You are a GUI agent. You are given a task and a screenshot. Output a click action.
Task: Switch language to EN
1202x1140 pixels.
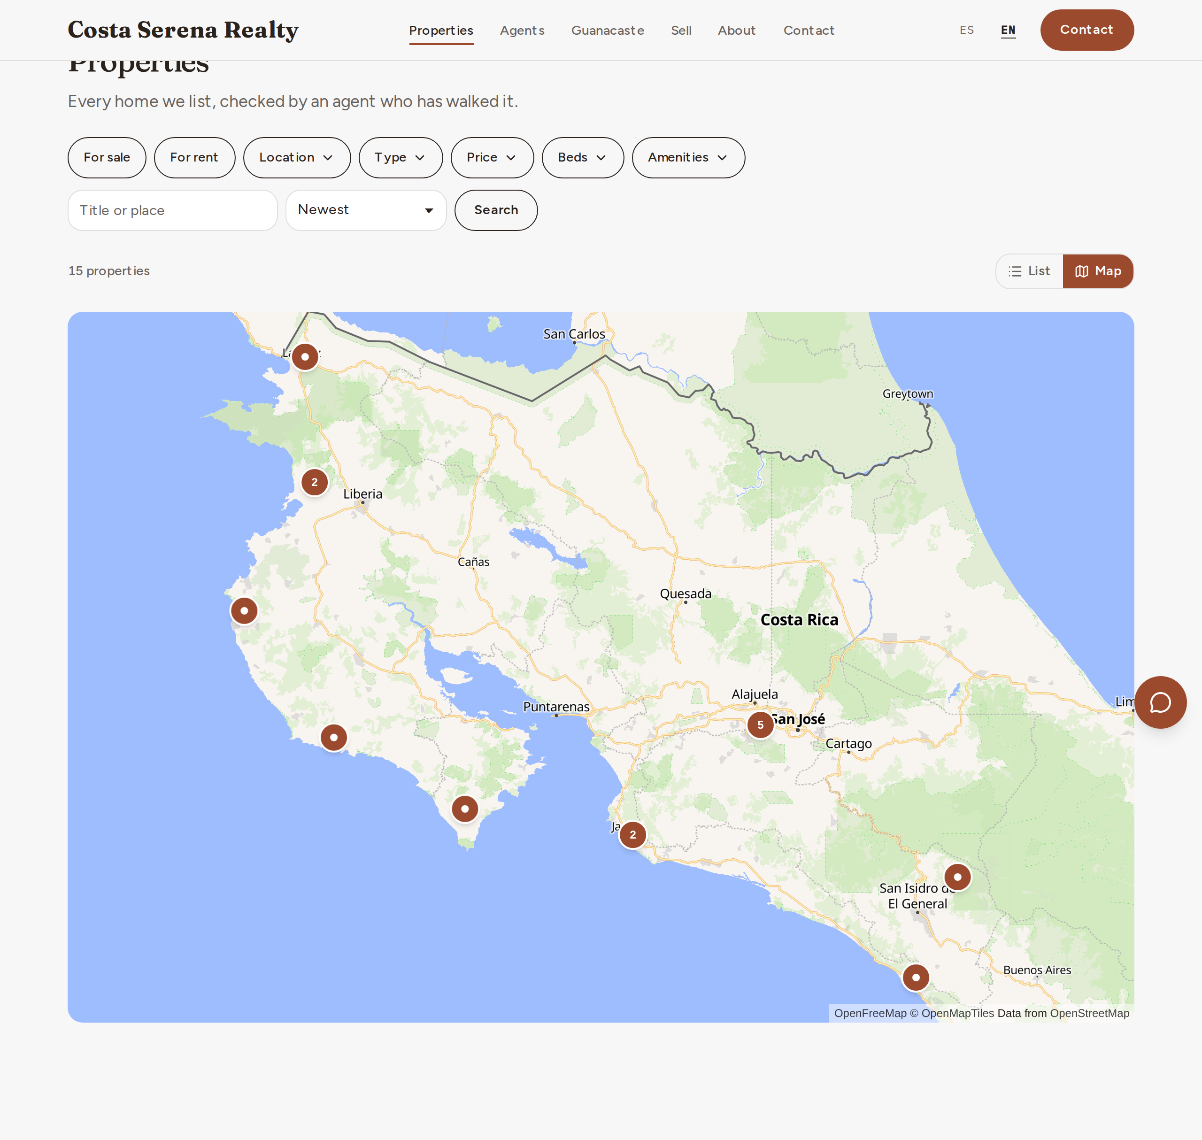(1008, 30)
